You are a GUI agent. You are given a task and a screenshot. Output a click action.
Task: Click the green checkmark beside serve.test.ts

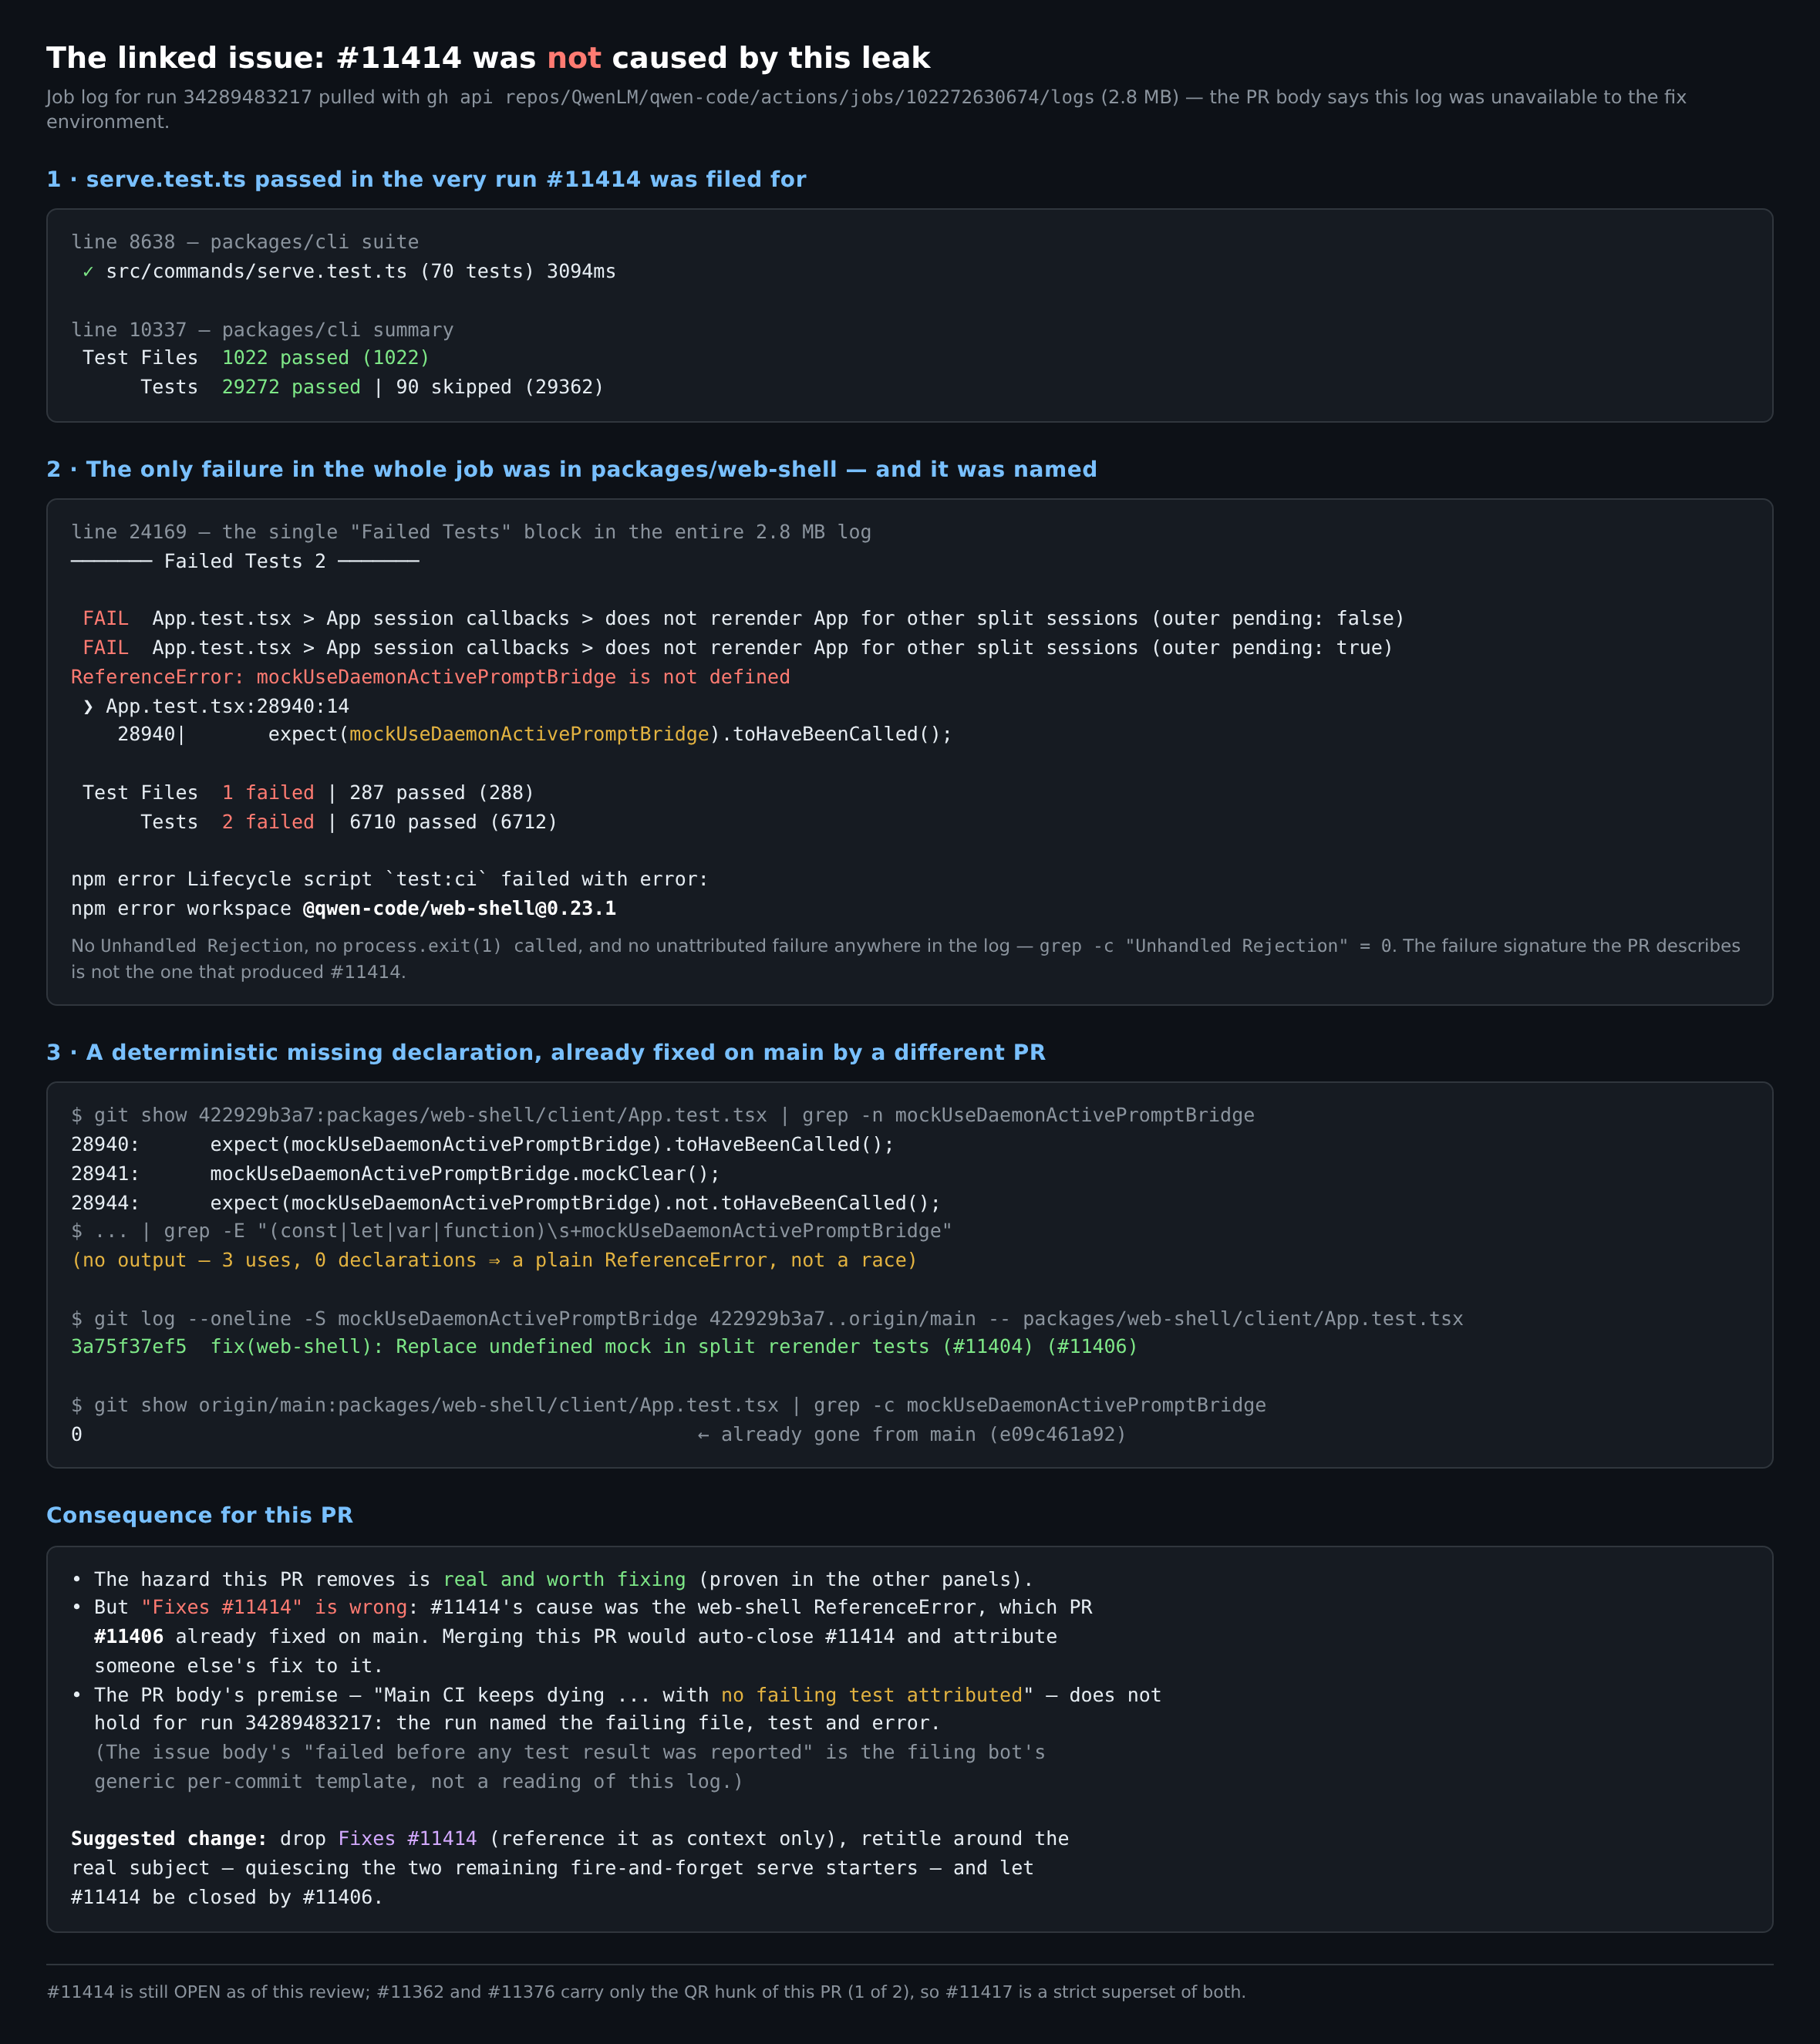tap(88, 272)
